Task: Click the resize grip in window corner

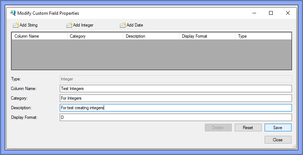Action: click(x=294, y=146)
